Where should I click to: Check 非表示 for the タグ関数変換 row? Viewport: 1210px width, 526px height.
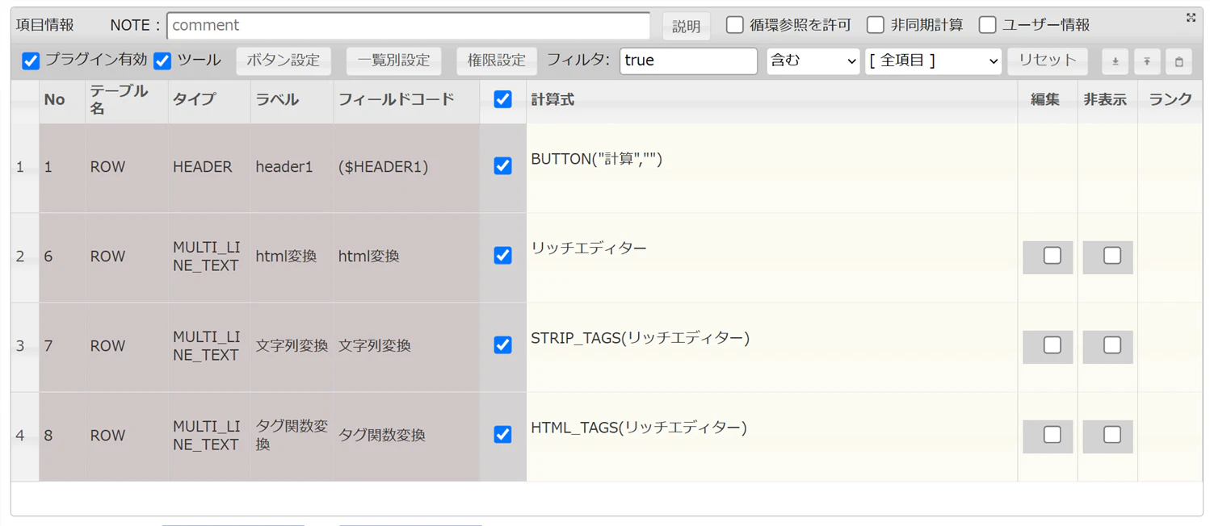[1112, 435]
